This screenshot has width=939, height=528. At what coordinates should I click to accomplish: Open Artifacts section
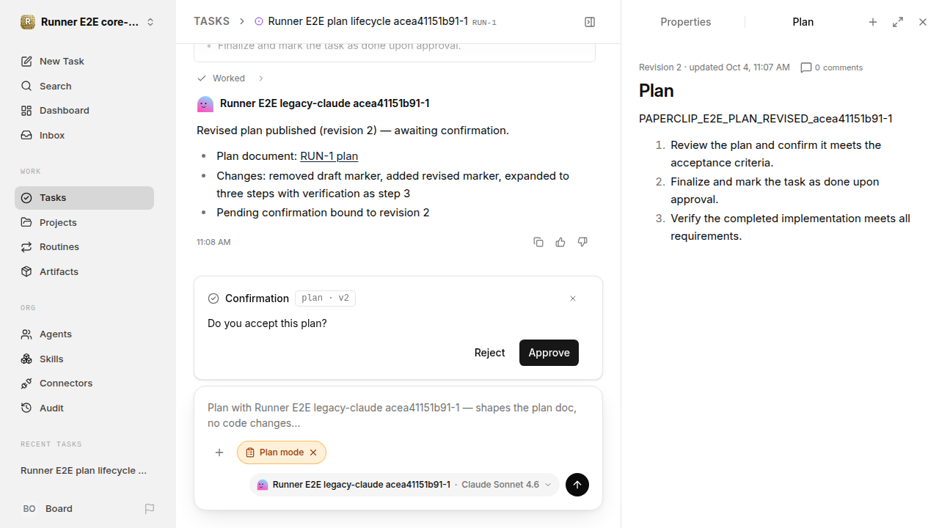84,271
